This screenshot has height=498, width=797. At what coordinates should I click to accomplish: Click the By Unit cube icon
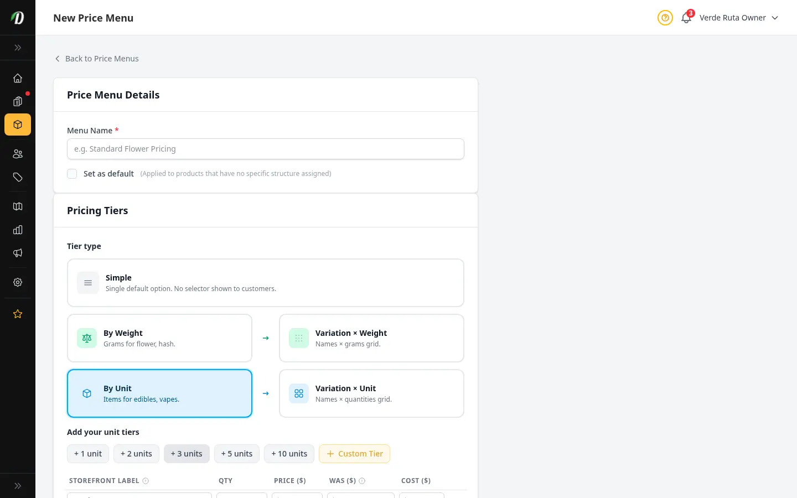pos(87,393)
